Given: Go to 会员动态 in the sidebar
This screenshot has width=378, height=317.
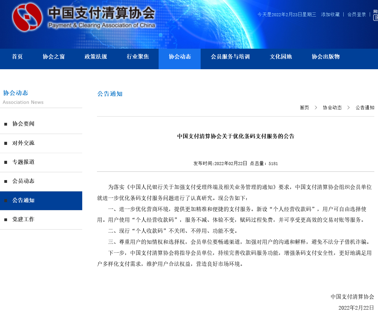Looking at the screenshot, I should pos(23,181).
